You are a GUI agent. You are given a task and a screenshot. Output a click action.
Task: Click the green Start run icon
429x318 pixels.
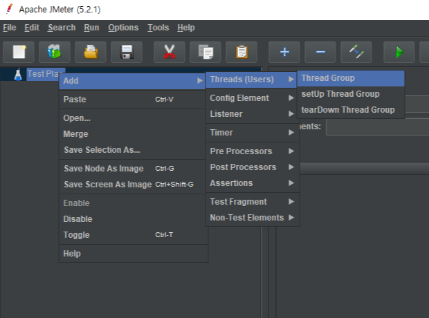[399, 52]
